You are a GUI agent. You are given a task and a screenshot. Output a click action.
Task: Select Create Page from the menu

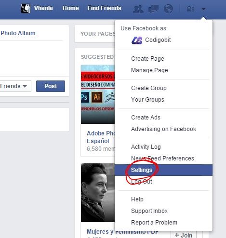pos(147,59)
